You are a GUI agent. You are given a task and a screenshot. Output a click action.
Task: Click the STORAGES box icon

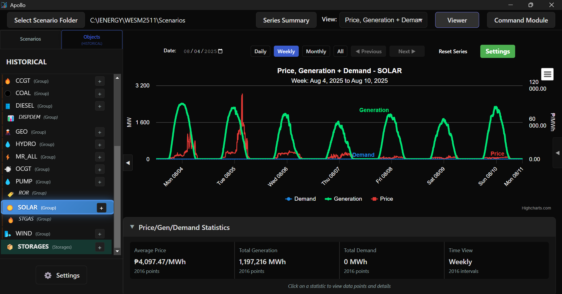pyautogui.click(x=10, y=247)
